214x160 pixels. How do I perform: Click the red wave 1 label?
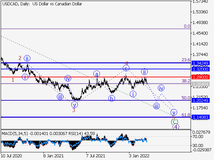[13, 80]
